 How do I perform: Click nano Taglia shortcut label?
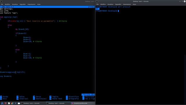pyautogui.click(x=55, y=97)
